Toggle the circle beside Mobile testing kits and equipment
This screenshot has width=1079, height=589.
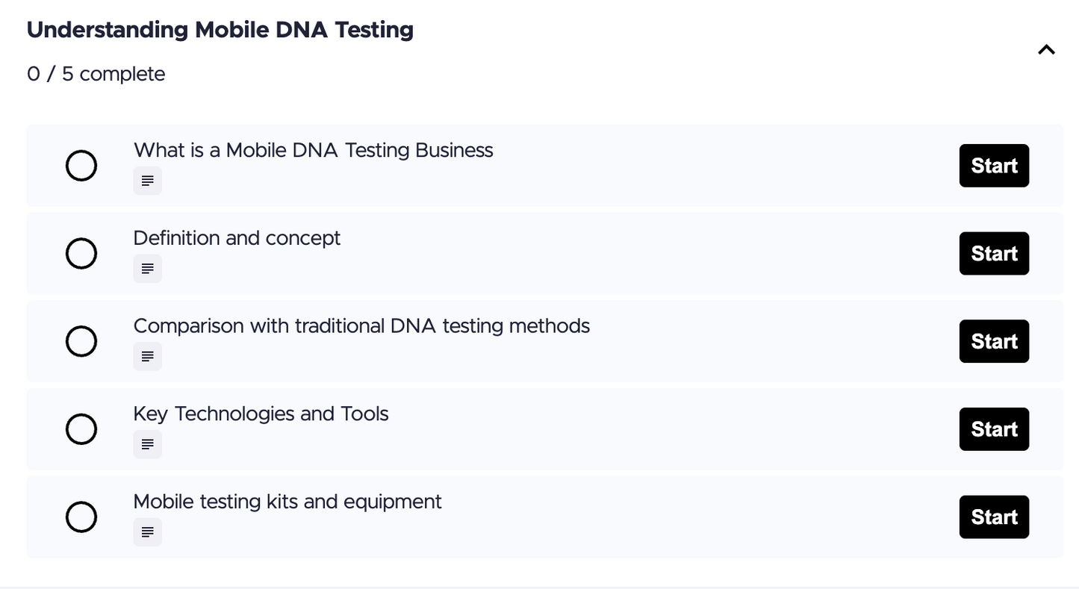(x=81, y=517)
